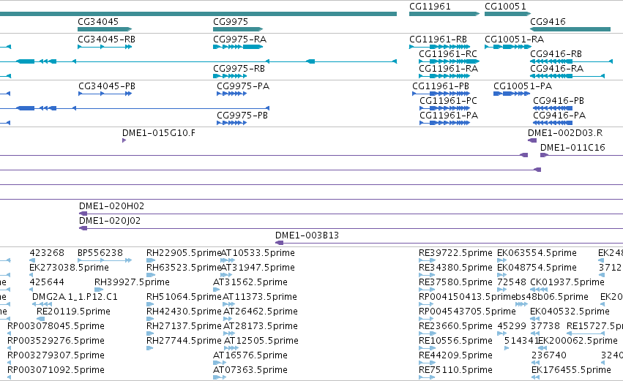
Task: Select transcript CG9416-RB
Action: click(571, 61)
